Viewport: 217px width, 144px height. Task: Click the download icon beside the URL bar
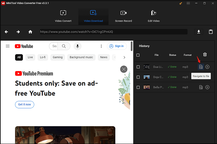coord(198,32)
